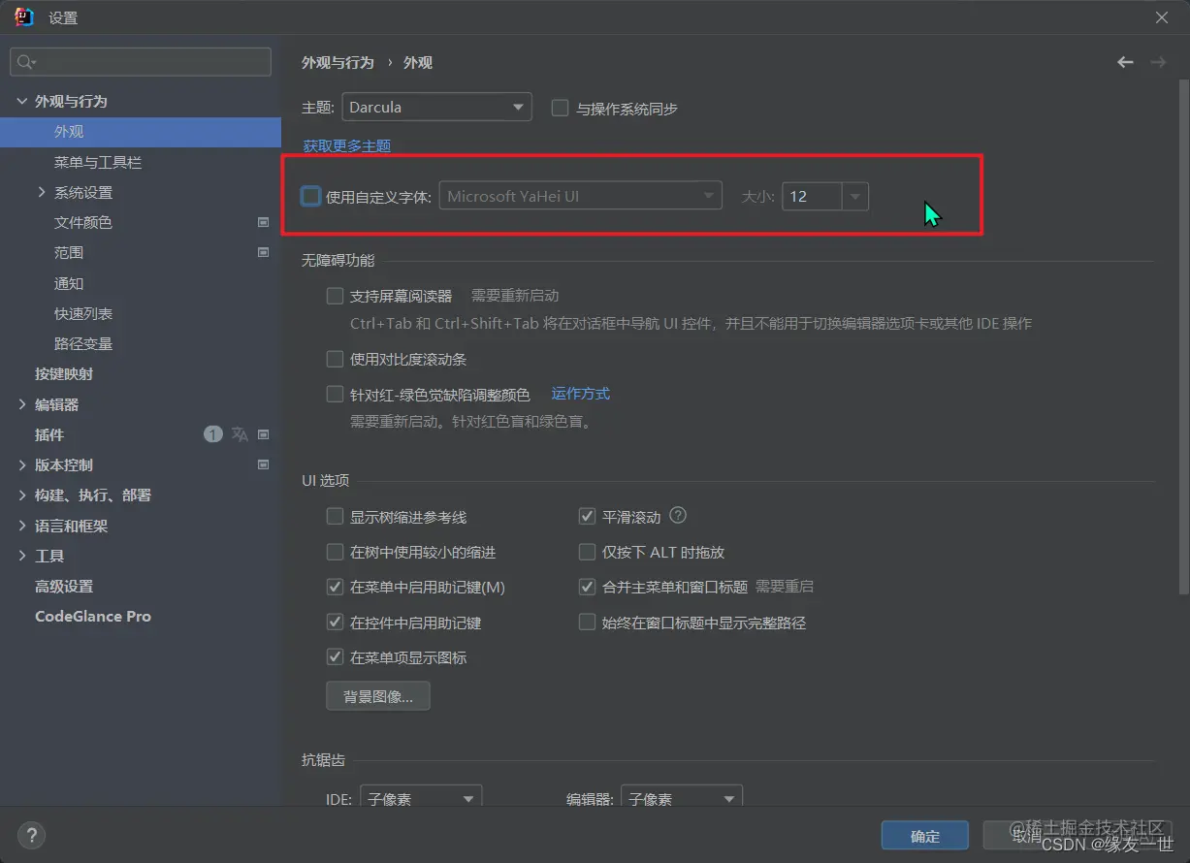Screen dimensions: 1190x863
Task: Click the 获取更多主题 link
Action: click(x=345, y=144)
